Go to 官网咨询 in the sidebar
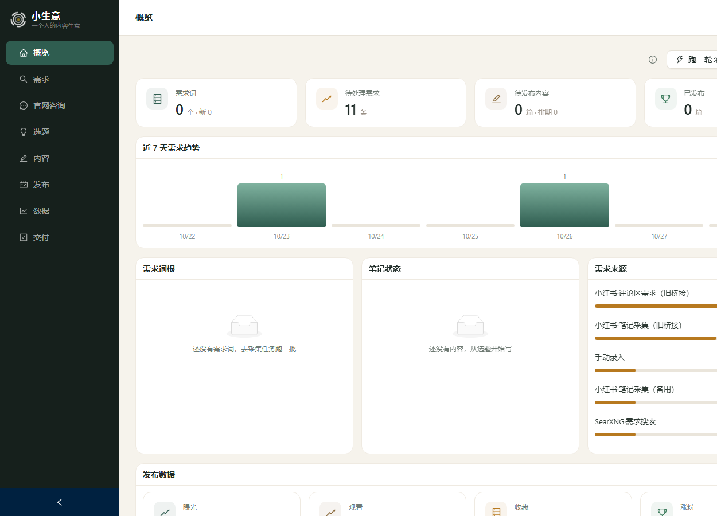Viewport: 717px width, 516px height. click(x=60, y=105)
